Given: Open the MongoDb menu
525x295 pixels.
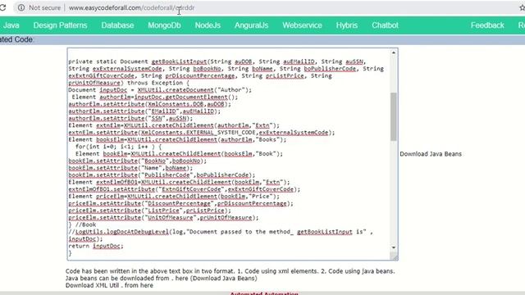Looking at the screenshot, I should point(164,25).
